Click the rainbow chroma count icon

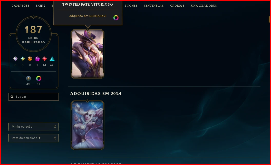pyautogui.click(x=38, y=79)
